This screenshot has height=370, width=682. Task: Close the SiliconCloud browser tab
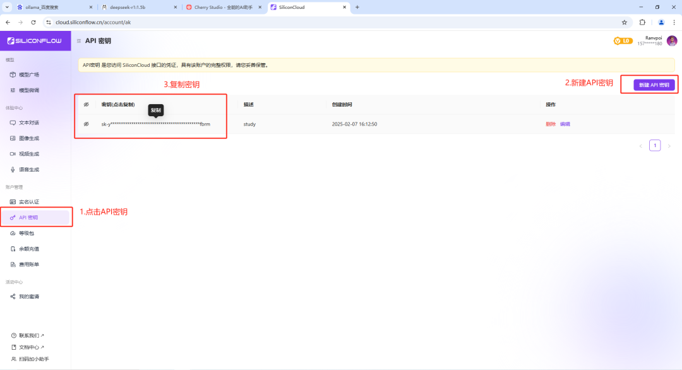pyautogui.click(x=345, y=8)
